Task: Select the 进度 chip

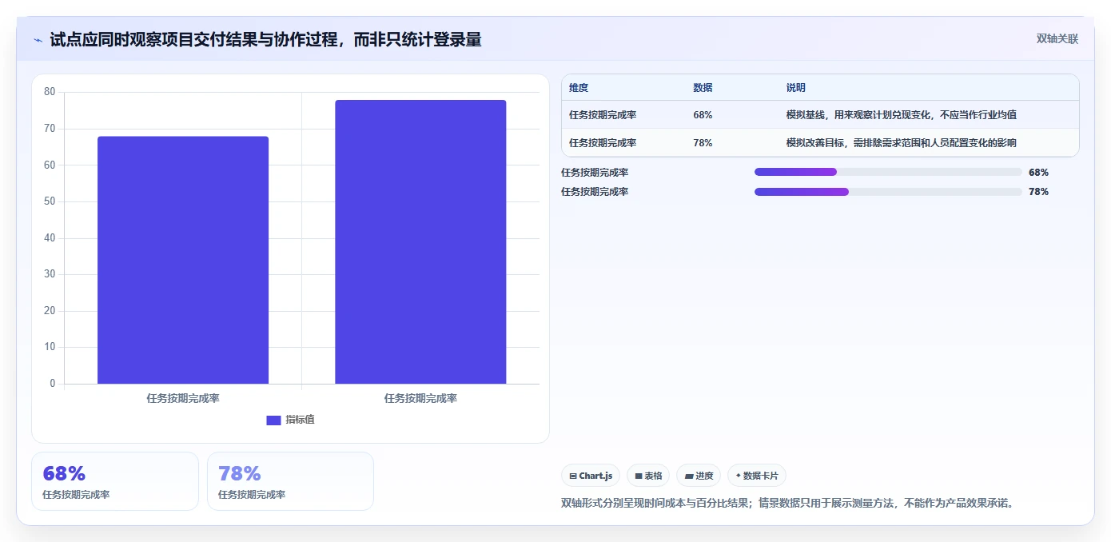Action: click(699, 476)
